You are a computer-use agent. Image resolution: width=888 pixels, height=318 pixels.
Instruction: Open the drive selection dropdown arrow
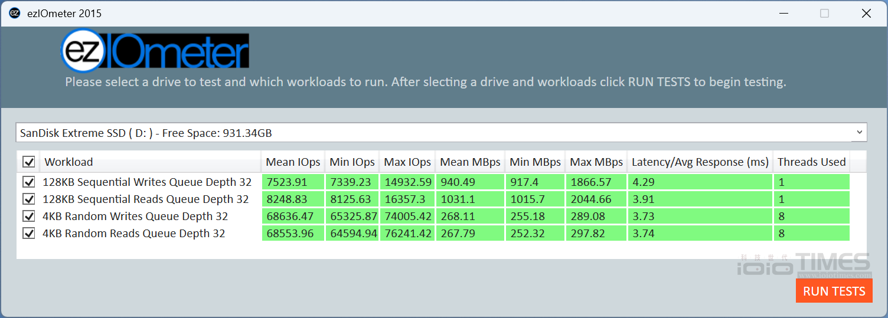(859, 133)
